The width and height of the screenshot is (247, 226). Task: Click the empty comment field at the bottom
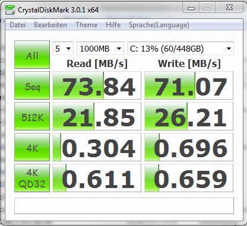[124, 206]
